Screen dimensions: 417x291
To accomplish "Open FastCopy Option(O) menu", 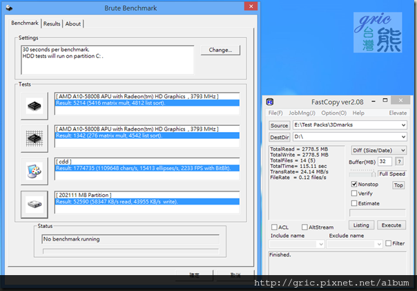I will pos(333,113).
